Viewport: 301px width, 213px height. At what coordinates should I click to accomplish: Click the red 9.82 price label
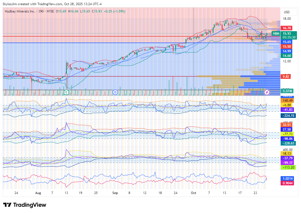[x=286, y=77]
